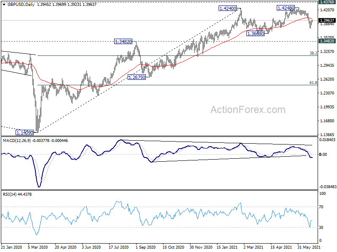
Task: Click the 1.36680 support level label
Action: tap(255, 34)
